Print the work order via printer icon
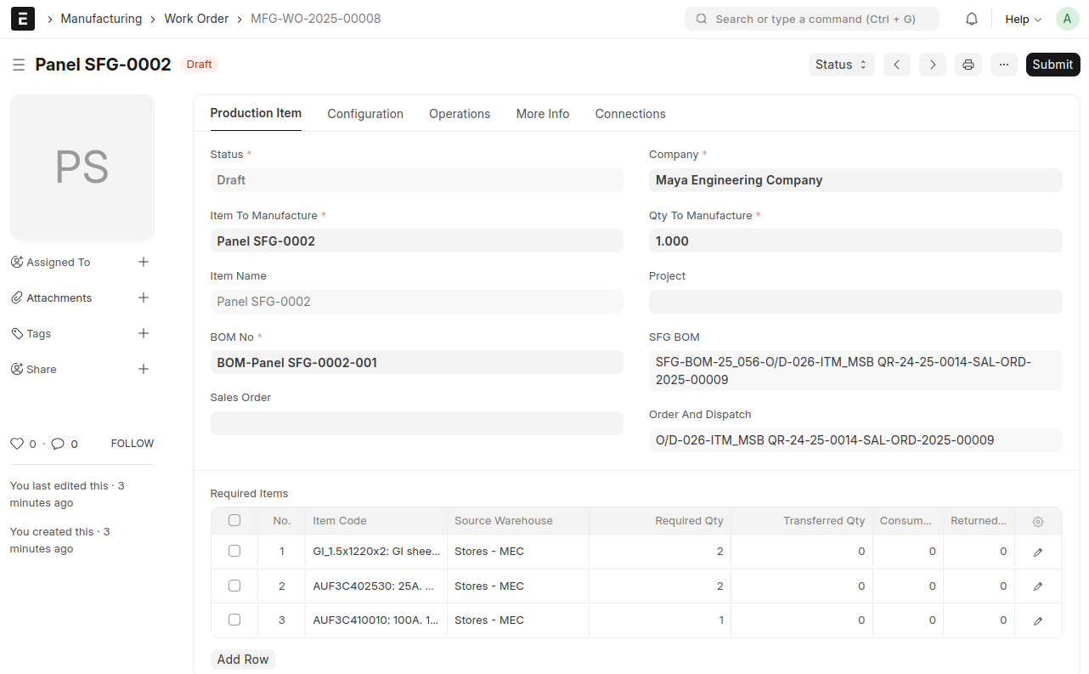The width and height of the screenshot is (1089, 674). [x=968, y=65]
